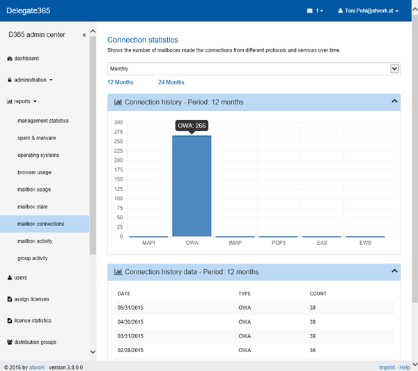
Task: Collapse the sidebar with double chevron
Action: (84, 34)
